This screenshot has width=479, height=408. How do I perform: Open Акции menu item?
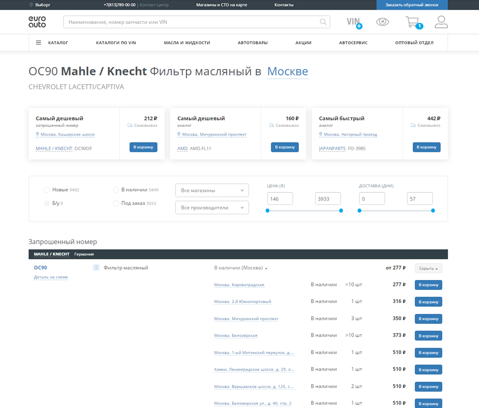coord(304,43)
